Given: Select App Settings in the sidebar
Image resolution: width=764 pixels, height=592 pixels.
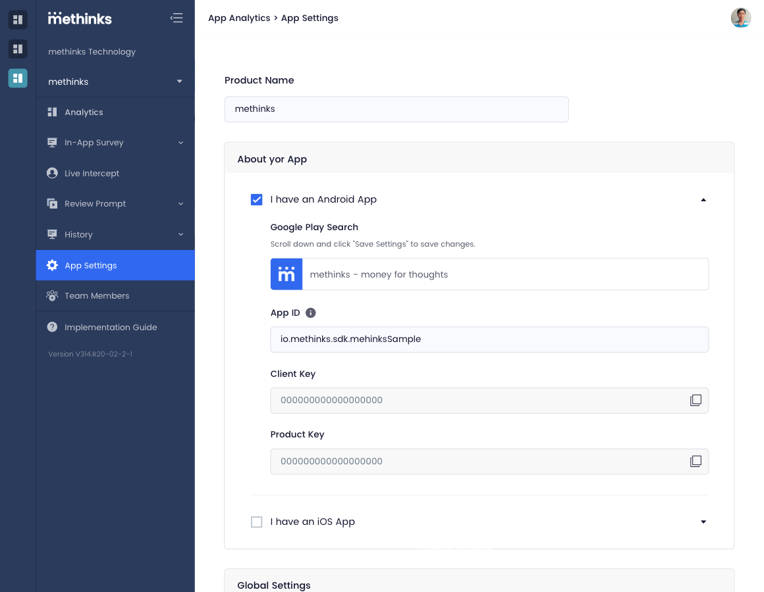Looking at the screenshot, I should coord(115,265).
